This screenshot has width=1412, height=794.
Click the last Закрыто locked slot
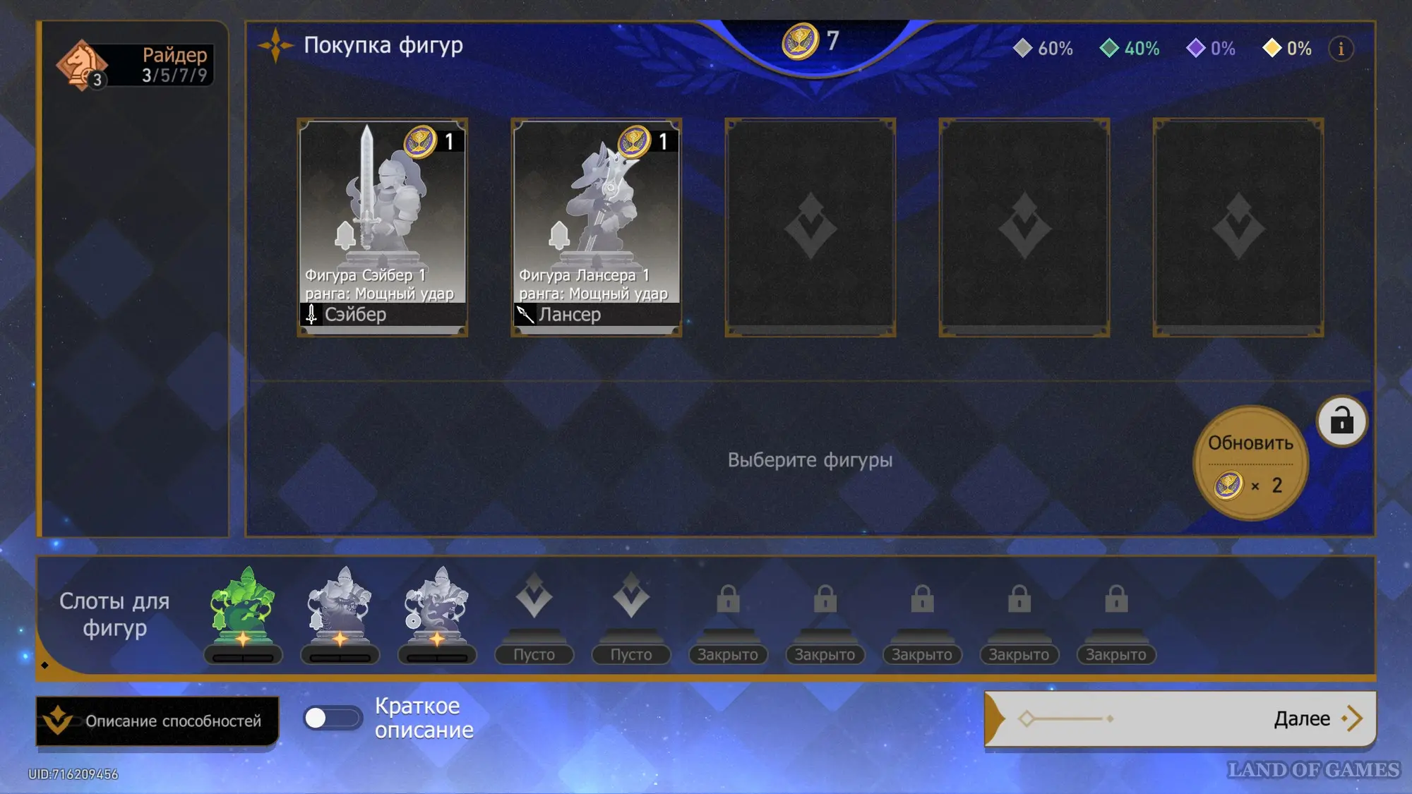pos(1116,621)
